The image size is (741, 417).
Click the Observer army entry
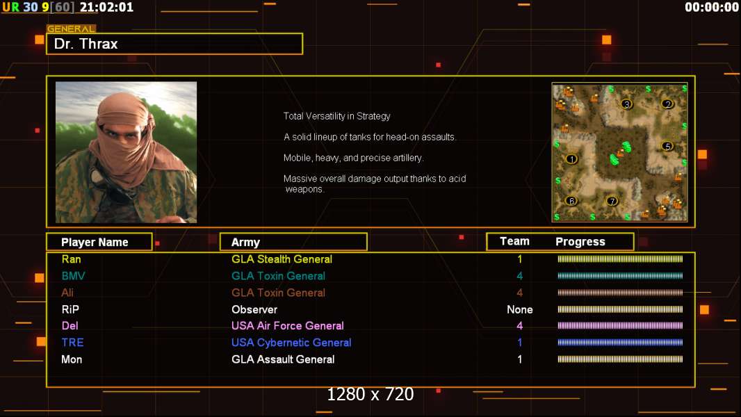254,309
